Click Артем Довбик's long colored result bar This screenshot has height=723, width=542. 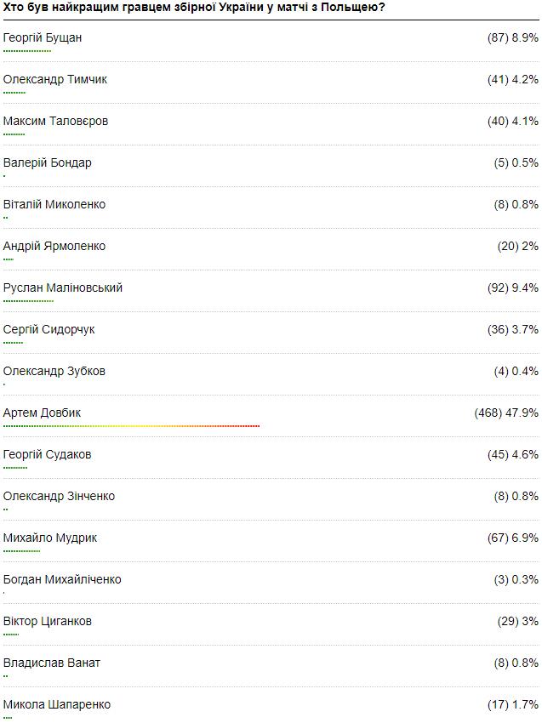point(131,426)
